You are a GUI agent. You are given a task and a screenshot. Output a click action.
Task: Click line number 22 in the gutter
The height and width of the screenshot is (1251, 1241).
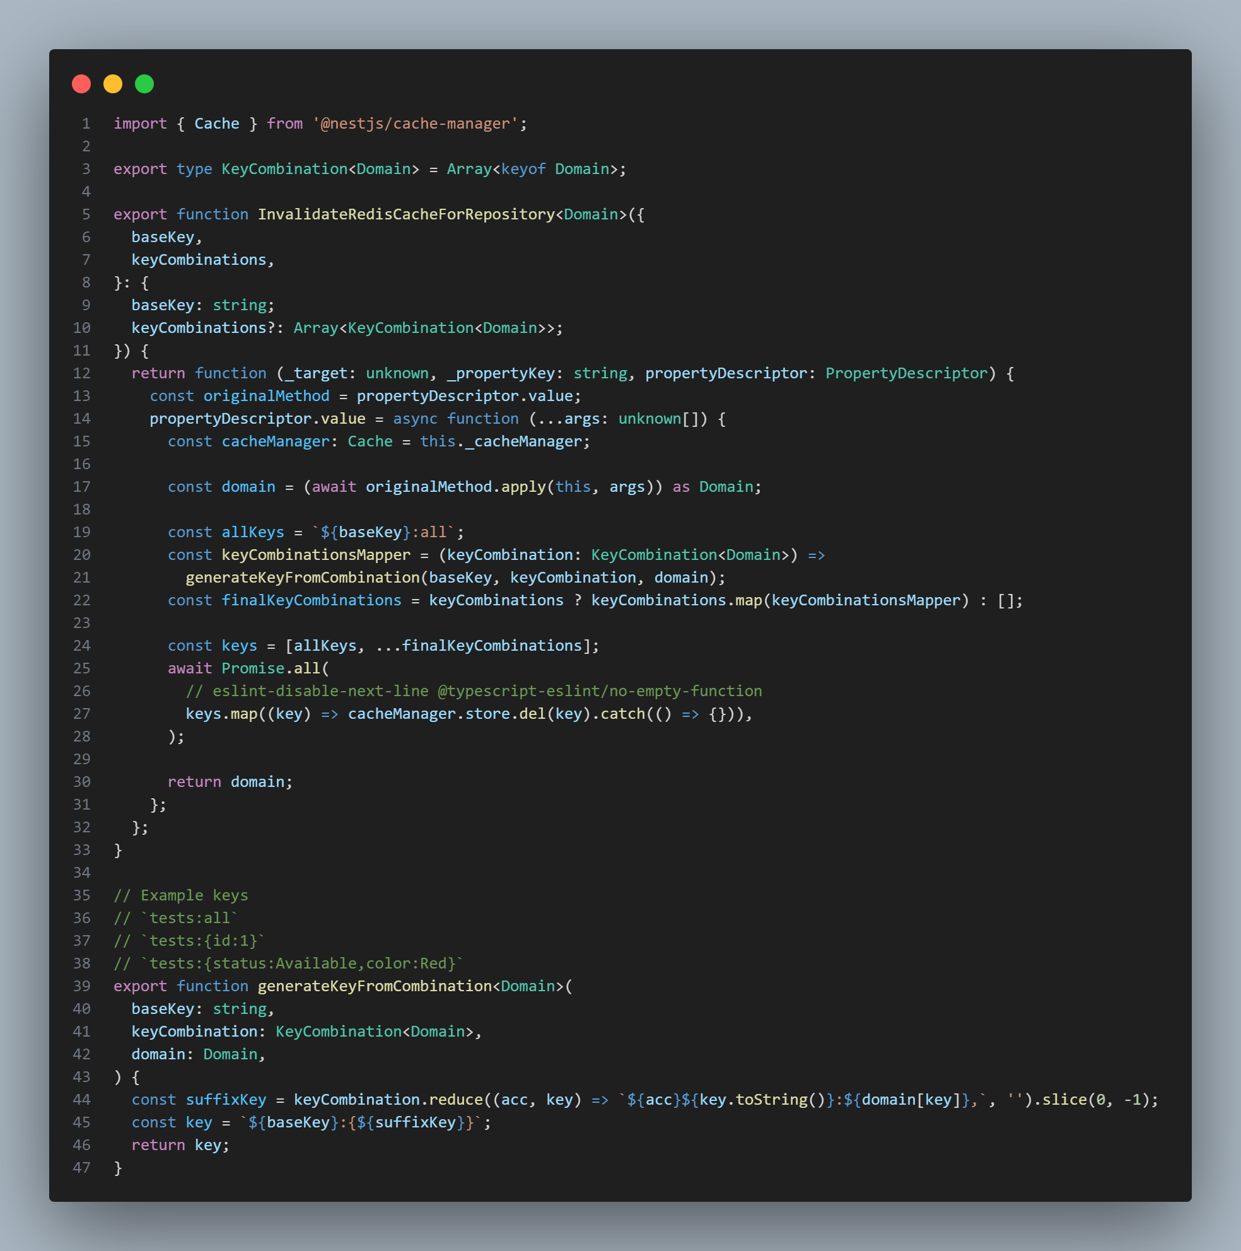coord(82,600)
